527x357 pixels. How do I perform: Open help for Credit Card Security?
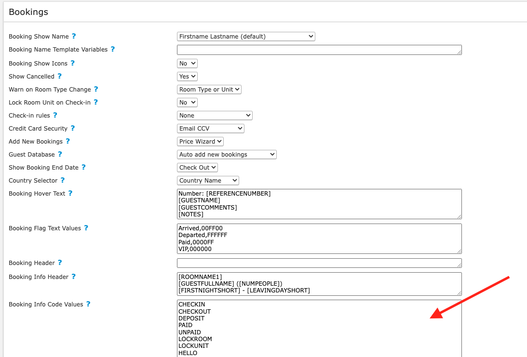73,128
